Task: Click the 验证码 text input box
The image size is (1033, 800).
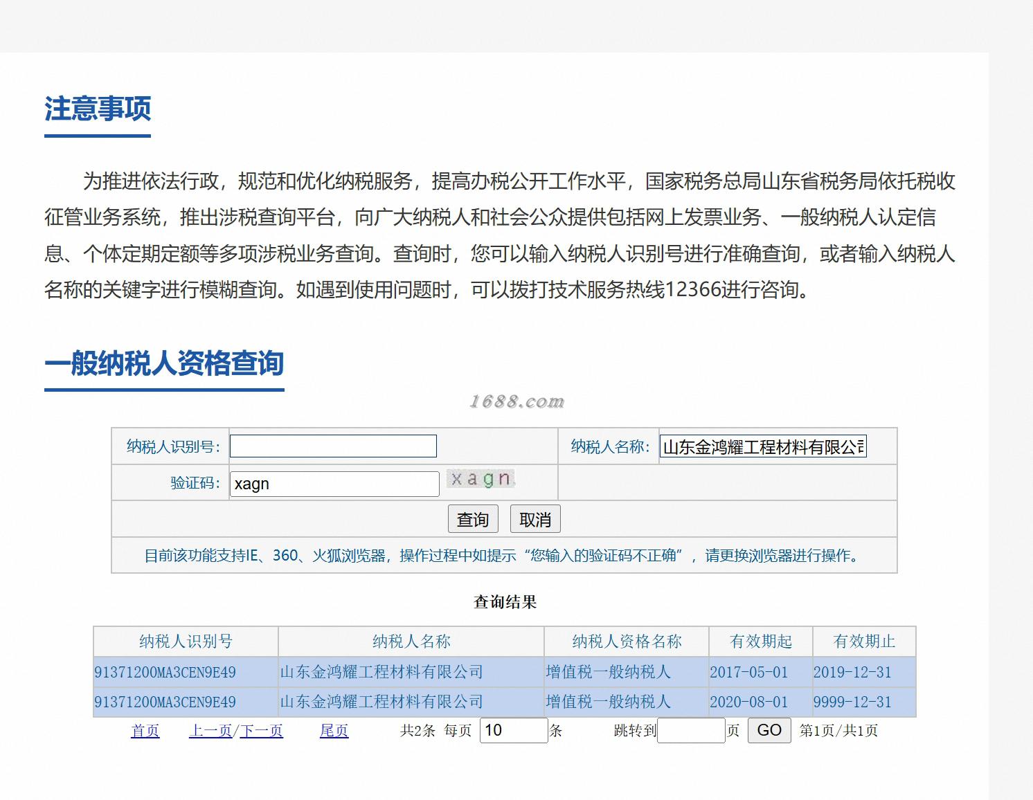Action: point(334,484)
